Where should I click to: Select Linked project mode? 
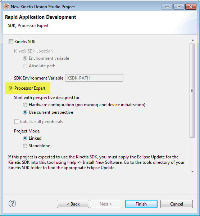pyautogui.click(x=25, y=138)
